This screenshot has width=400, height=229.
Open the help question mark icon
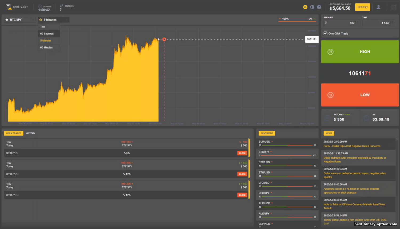tap(319, 7)
